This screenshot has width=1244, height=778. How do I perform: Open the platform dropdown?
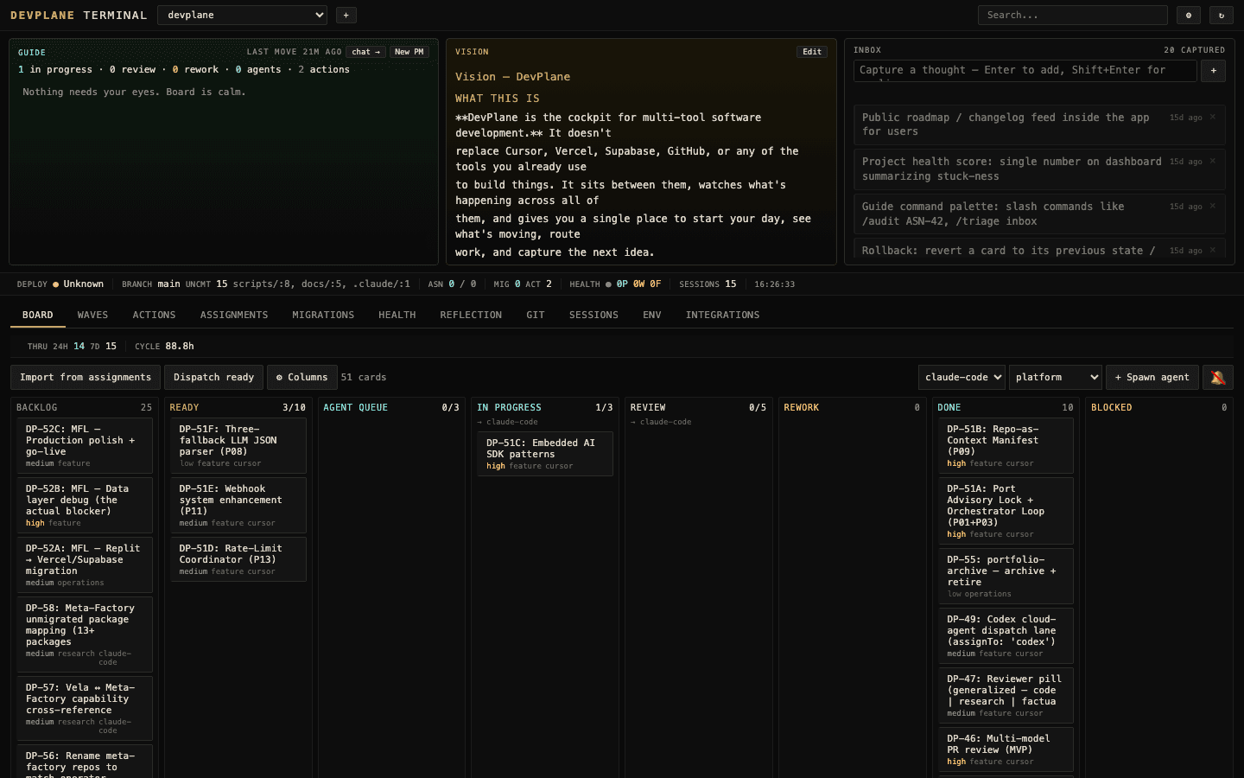(1056, 377)
